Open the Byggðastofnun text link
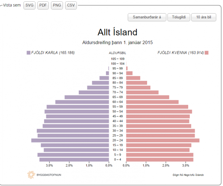223x186 pixels. 49,175
